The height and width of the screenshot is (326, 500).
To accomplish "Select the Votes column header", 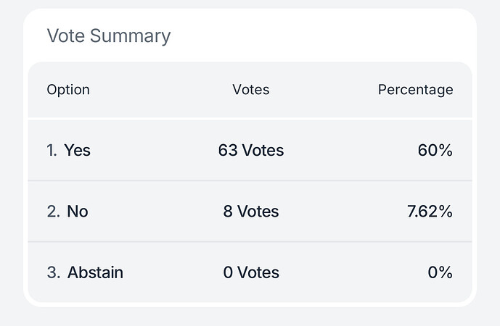I will point(250,90).
